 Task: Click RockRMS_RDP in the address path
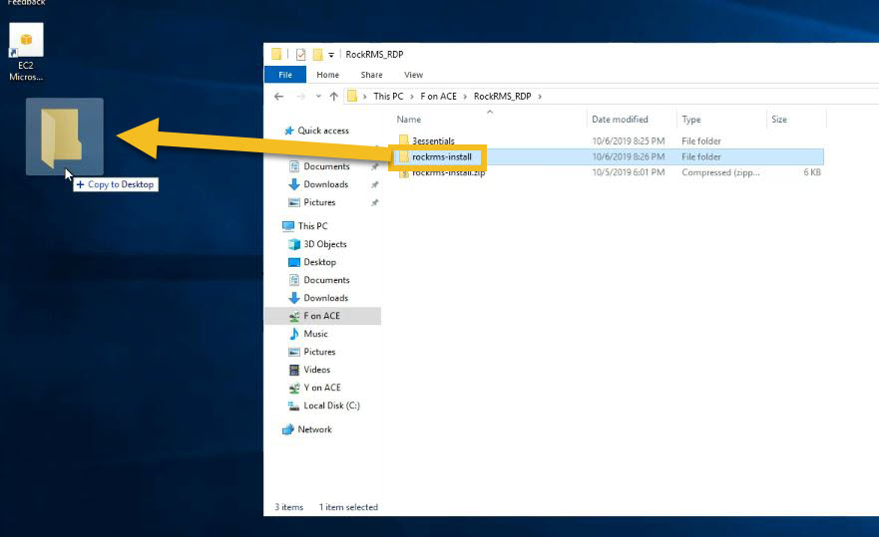[502, 97]
